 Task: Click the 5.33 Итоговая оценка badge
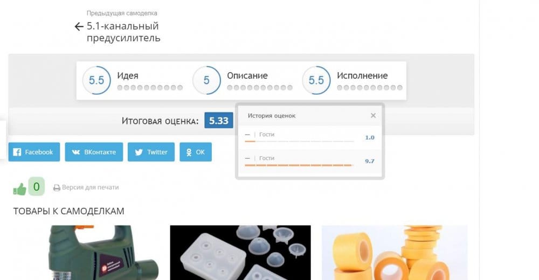[219, 121]
